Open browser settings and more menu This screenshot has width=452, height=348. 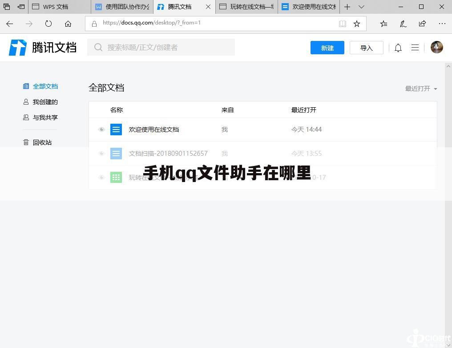coord(442,24)
